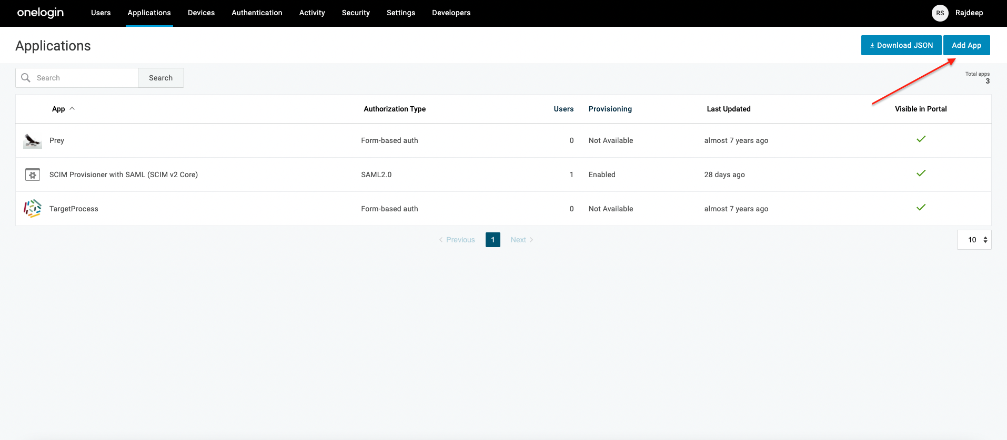Click into the app search field
This screenshot has height=440, width=1007.
click(x=84, y=78)
